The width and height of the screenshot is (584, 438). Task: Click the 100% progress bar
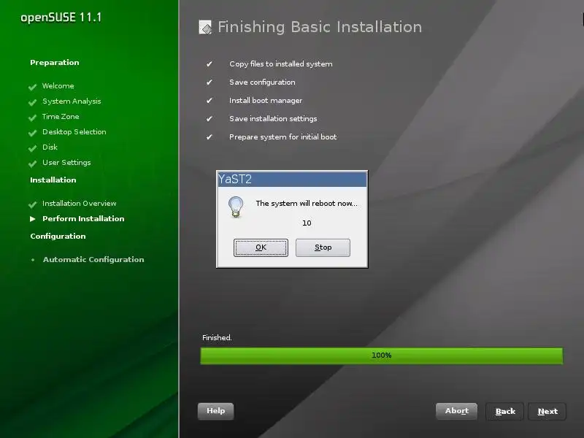pos(382,356)
